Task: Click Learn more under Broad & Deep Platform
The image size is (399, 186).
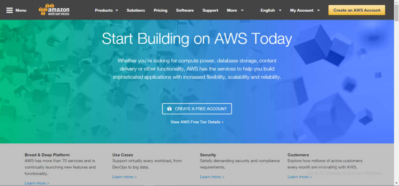Action: tap(37, 183)
